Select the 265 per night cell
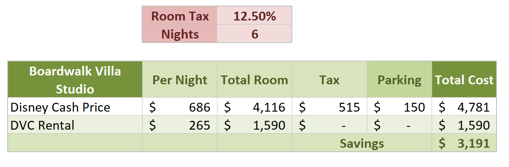This screenshot has width=509, height=167. [180, 125]
